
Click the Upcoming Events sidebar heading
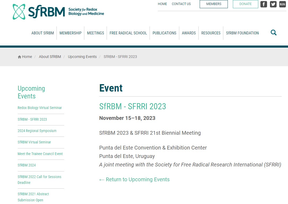tap(31, 92)
